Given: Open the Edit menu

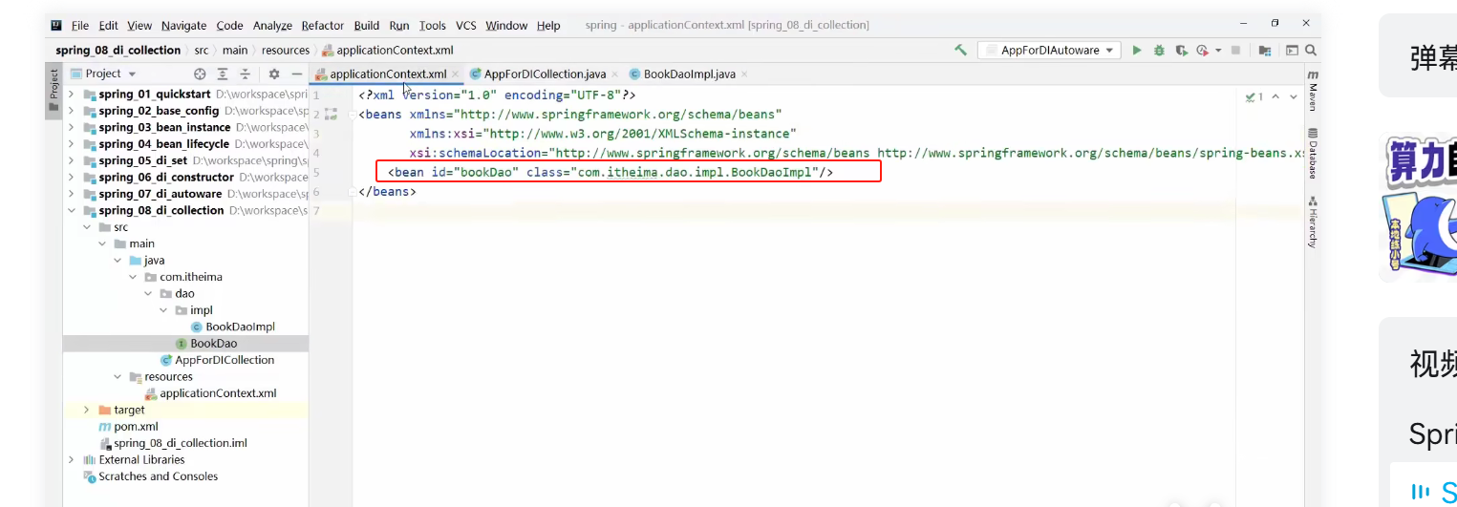Looking at the screenshot, I should coord(108,26).
